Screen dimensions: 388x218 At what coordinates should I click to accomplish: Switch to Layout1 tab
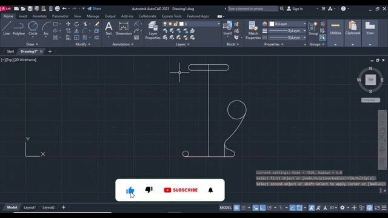point(30,207)
